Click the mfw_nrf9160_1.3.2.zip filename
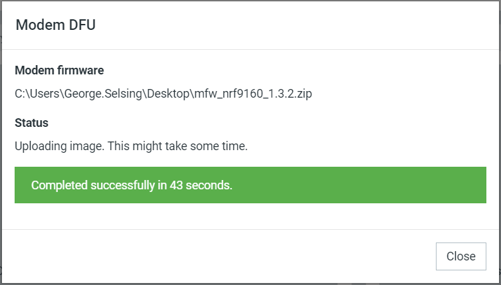501x285 pixels. [x=253, y=94]
